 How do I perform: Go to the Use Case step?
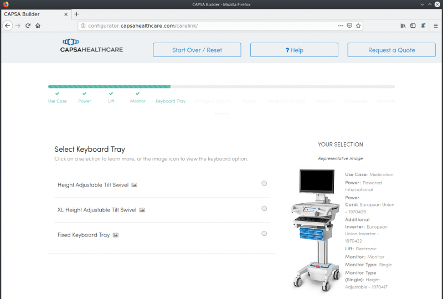point(58,101)
